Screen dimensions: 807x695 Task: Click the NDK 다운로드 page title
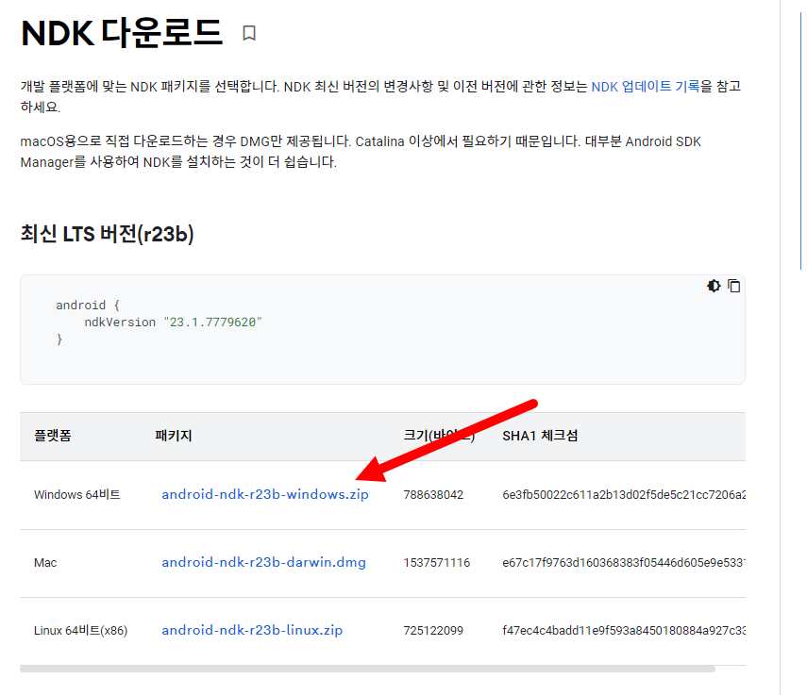122,33
